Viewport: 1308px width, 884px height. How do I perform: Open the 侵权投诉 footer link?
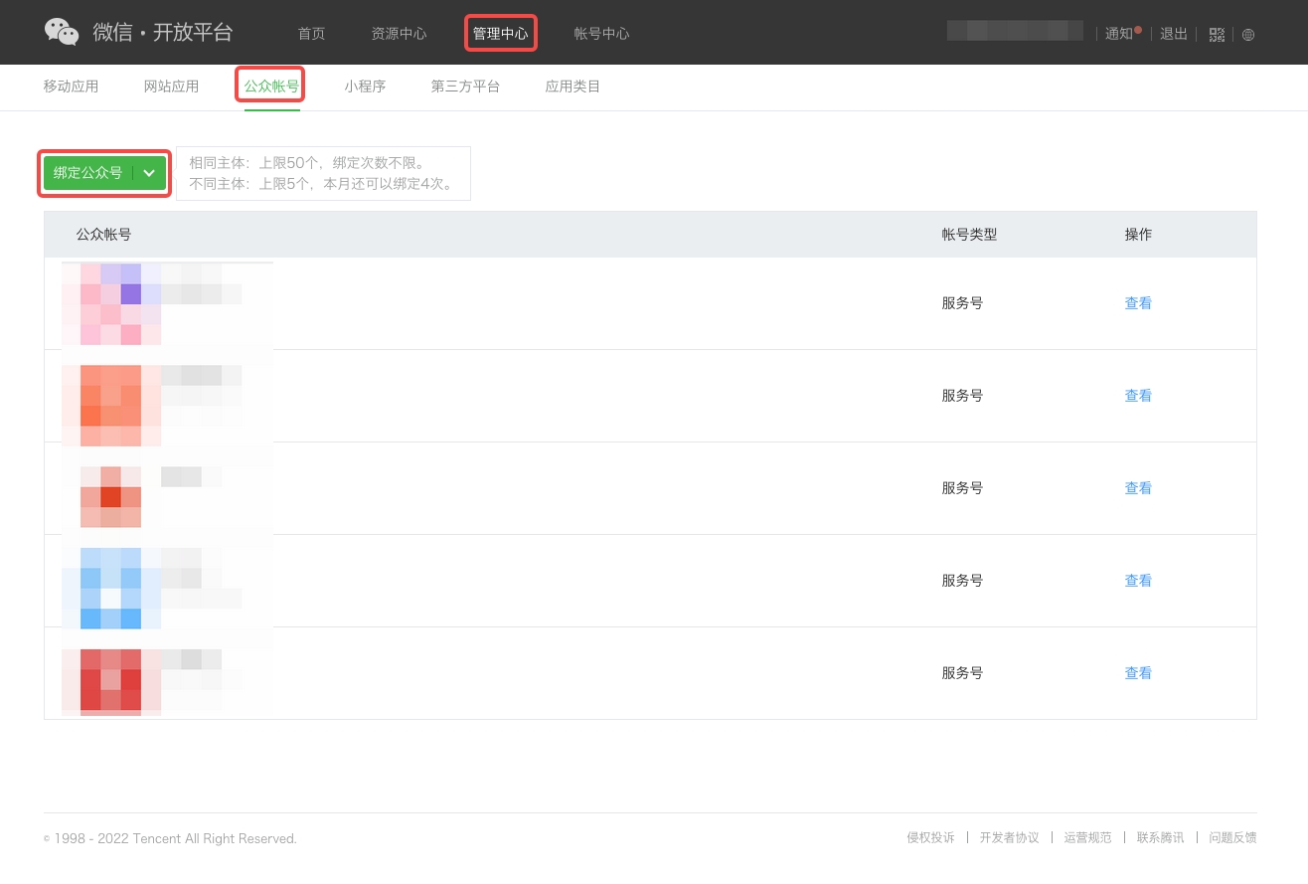(930, 838)
